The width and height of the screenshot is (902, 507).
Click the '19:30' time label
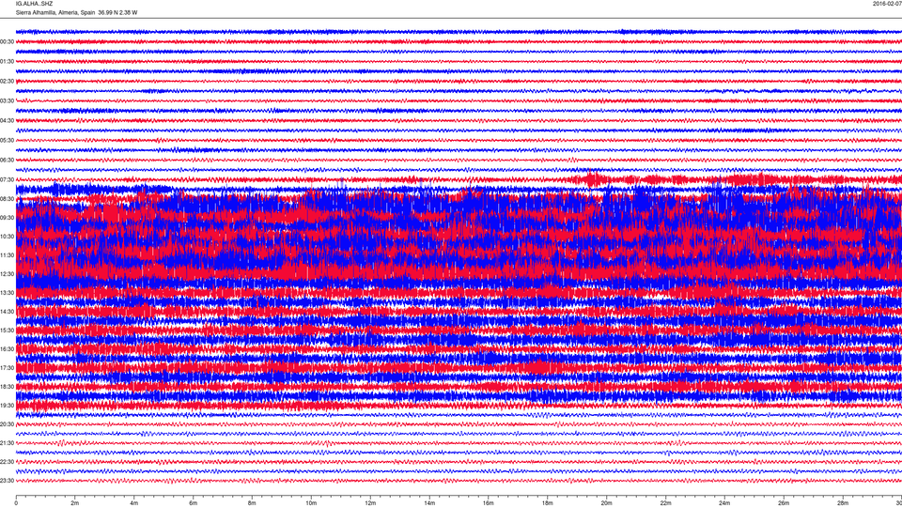click(x=7, y=406)
